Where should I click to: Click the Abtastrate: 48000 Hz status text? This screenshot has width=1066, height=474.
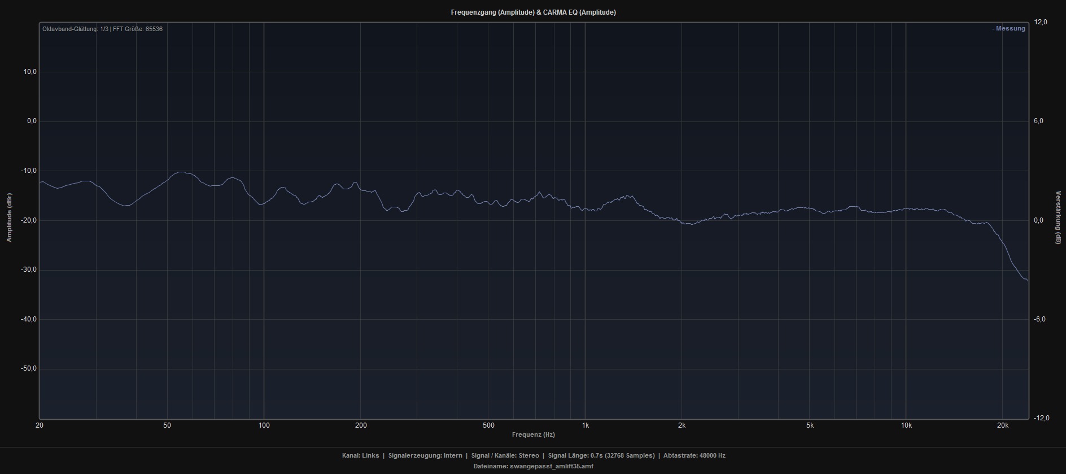point(694,455)
